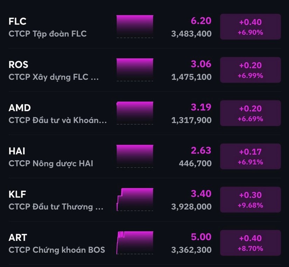Open the FLC mini price chart
Screen dimensions: 289x267
135,27
